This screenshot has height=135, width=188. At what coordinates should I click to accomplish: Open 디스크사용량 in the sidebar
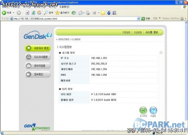coord(38,57)
